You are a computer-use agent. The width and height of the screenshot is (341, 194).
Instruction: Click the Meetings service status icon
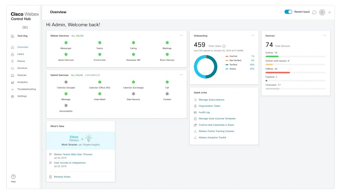tap(167, 42)
